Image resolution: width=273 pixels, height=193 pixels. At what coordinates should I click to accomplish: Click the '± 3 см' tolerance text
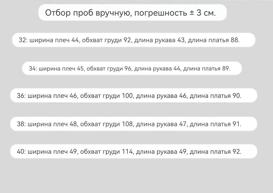pyautogui.click(x=202, y=13)
